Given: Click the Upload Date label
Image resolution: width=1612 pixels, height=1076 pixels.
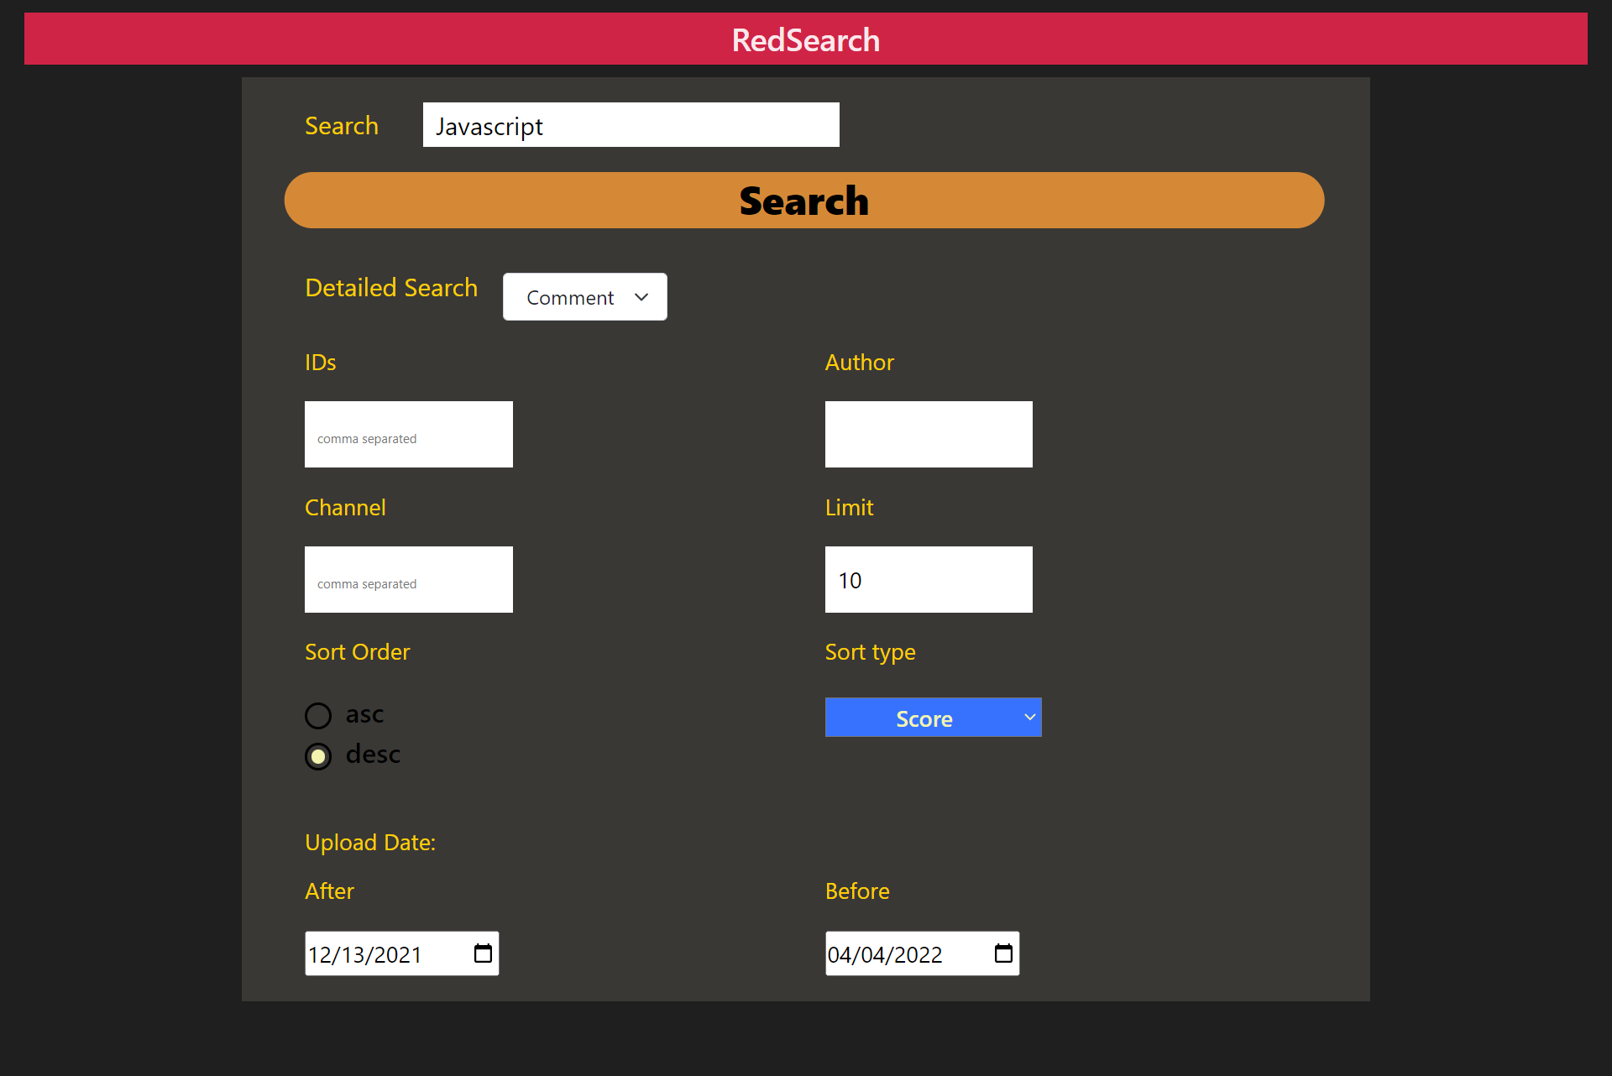Looking at the screenshot, I should (370, 843).
